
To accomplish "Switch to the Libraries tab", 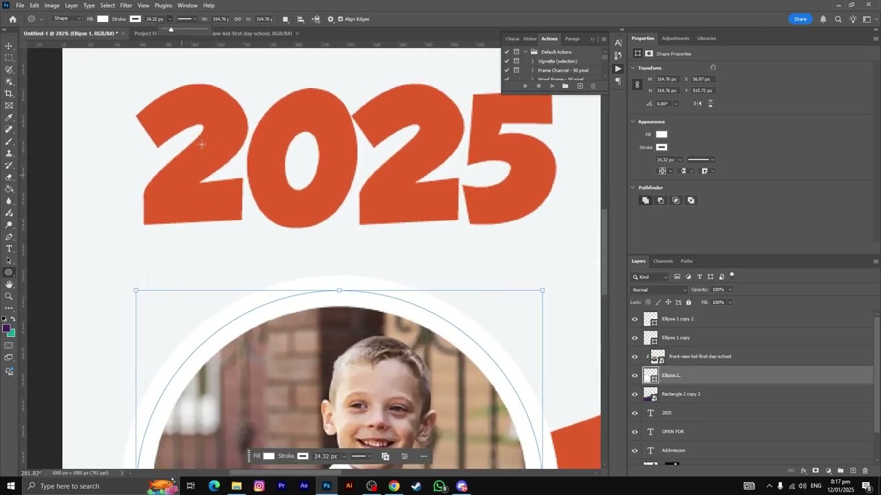I will 706,38.
